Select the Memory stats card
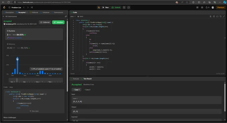Image resolution: width=227 pixels, height=123 pixels. [34, 46]
